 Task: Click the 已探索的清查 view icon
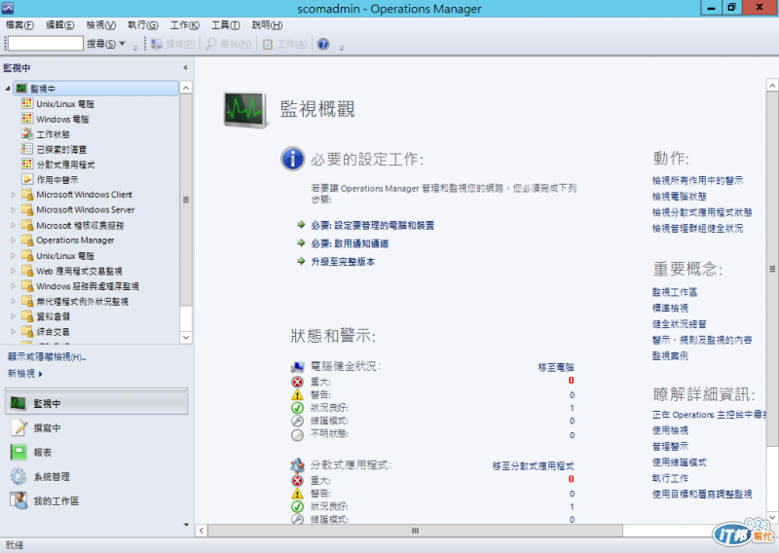[x=27, y=149]
